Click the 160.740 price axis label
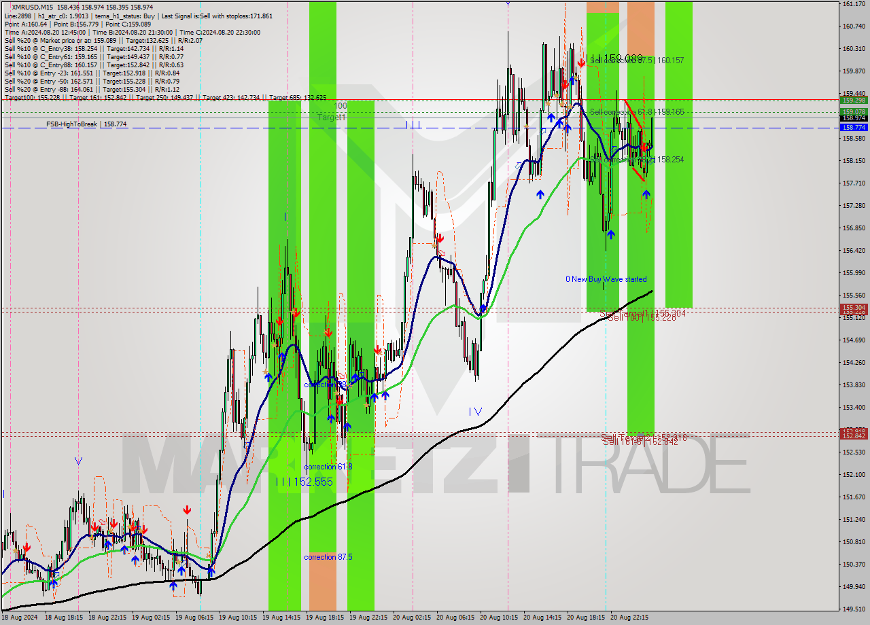This screenshot has height=625, width=870. point(854,26)
